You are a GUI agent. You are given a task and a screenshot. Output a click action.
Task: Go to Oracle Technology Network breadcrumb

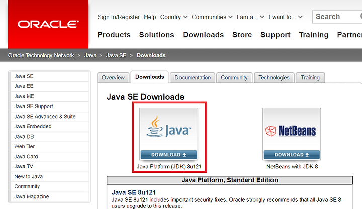tap(41, 55)
